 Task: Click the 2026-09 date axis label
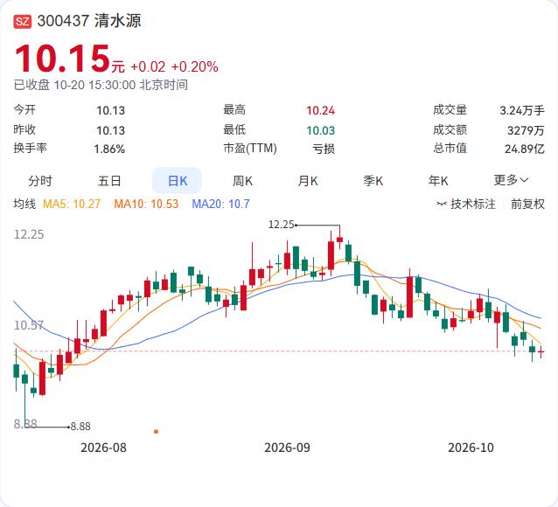pyautogui.click(x=287, y=448)
